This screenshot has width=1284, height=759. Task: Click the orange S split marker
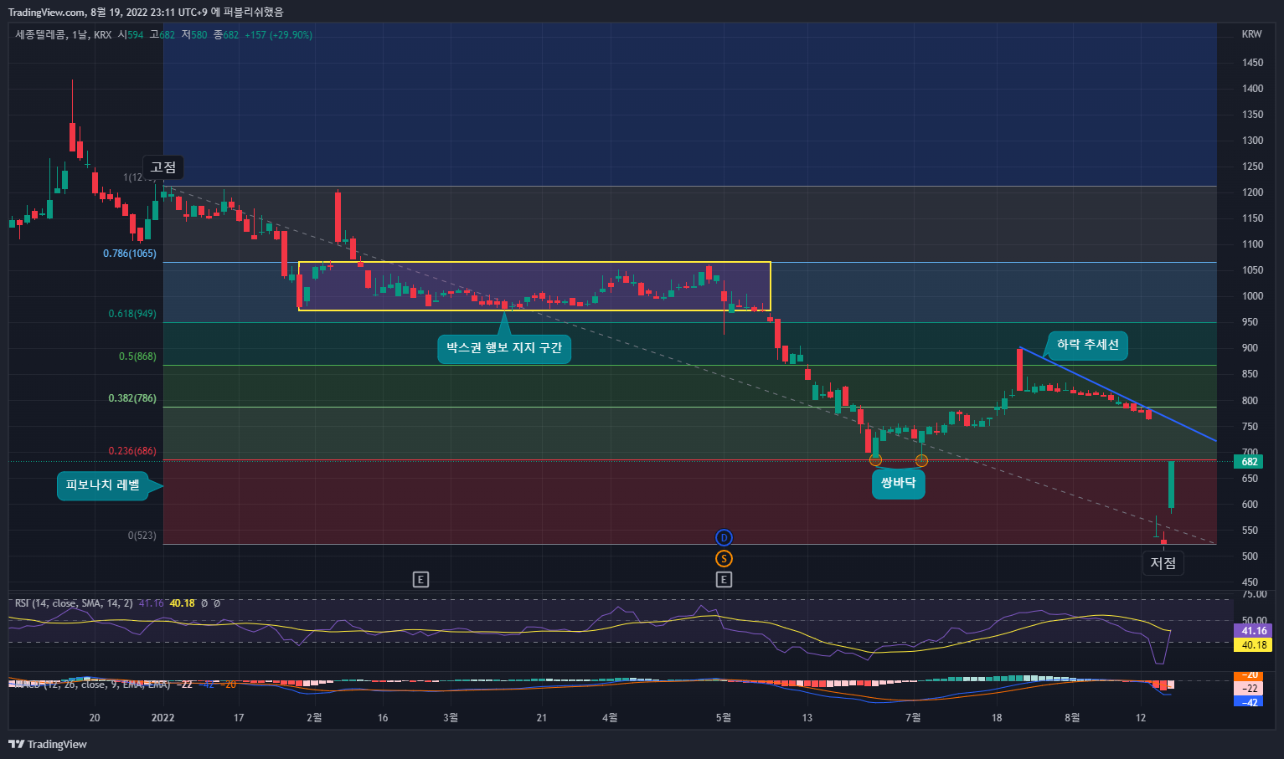coord(724,559)
